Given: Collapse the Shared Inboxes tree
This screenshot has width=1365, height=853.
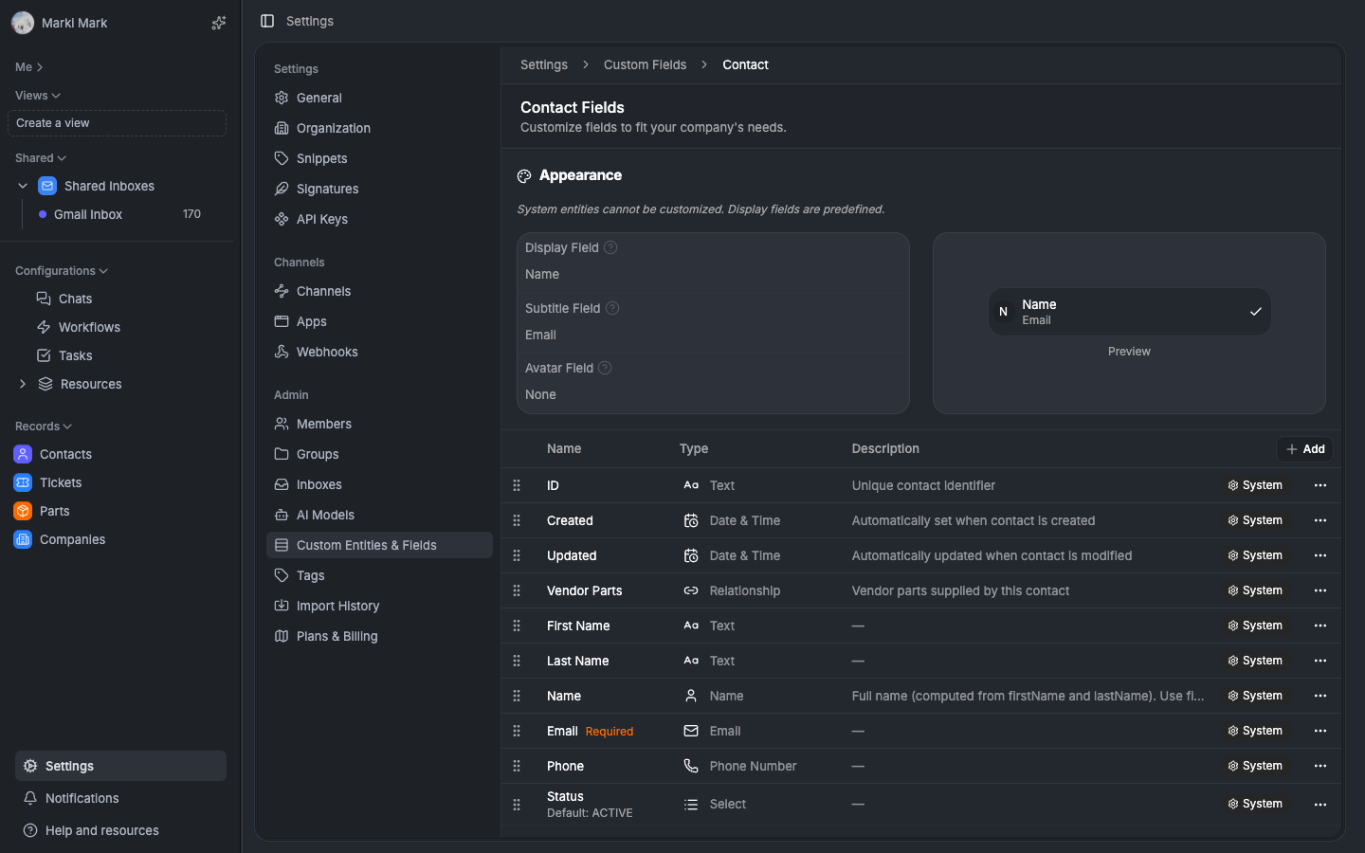Looking at the screenshot, I should (x=23, y=186).
